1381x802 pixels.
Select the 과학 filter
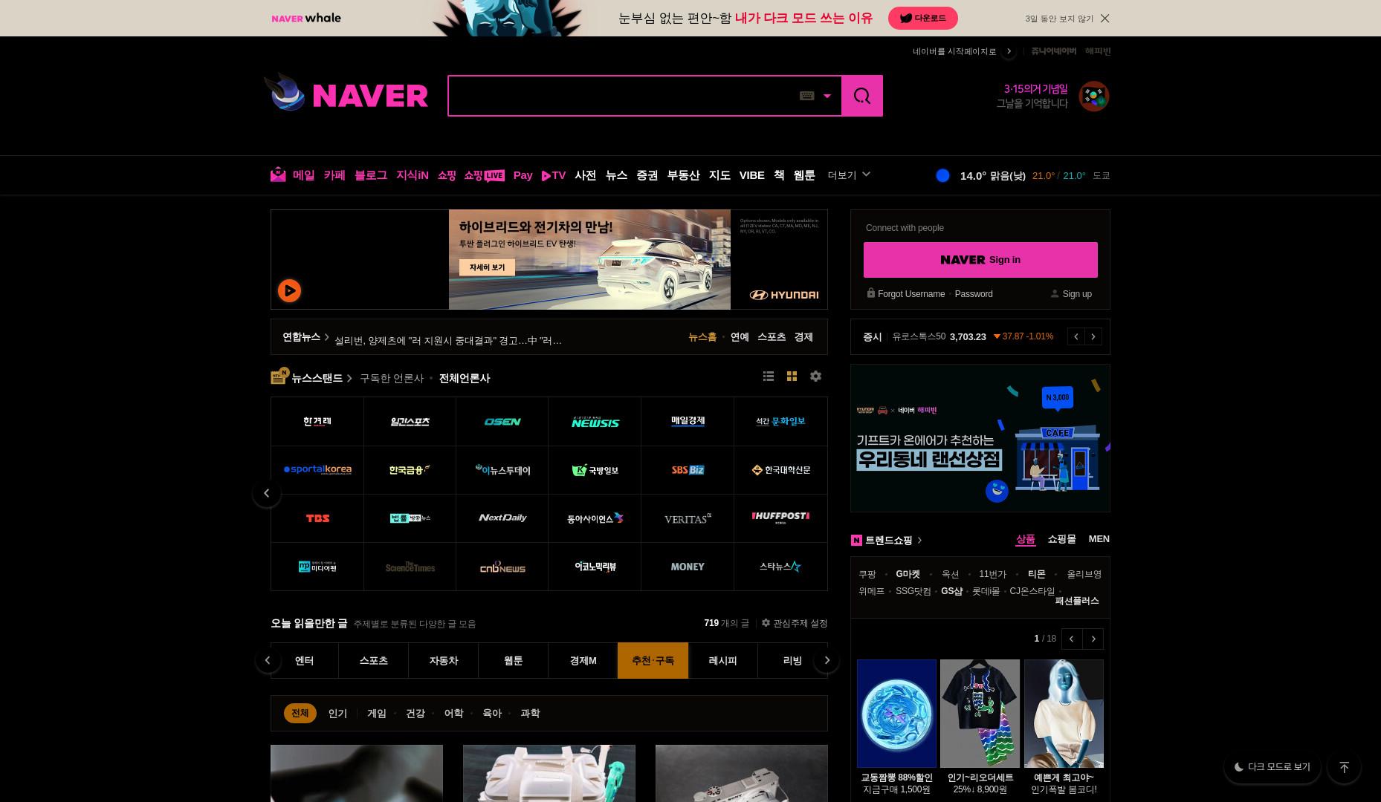point(530,714)
